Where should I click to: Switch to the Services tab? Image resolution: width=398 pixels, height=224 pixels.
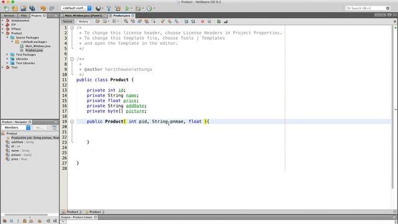[x=9, y=16]
